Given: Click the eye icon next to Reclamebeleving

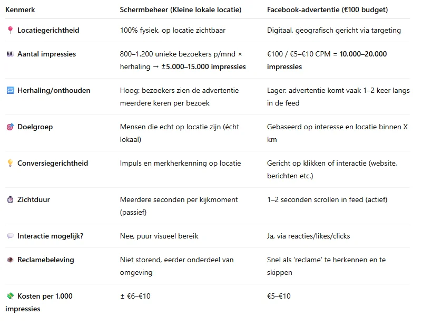Looking at the screenshot, I should tap(10, 260).
